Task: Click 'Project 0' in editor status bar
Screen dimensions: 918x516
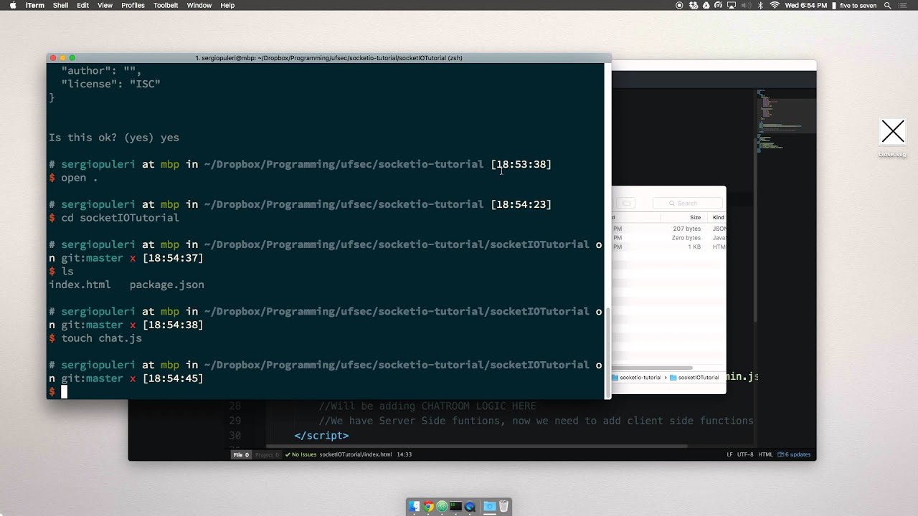Action: (267, 454)
